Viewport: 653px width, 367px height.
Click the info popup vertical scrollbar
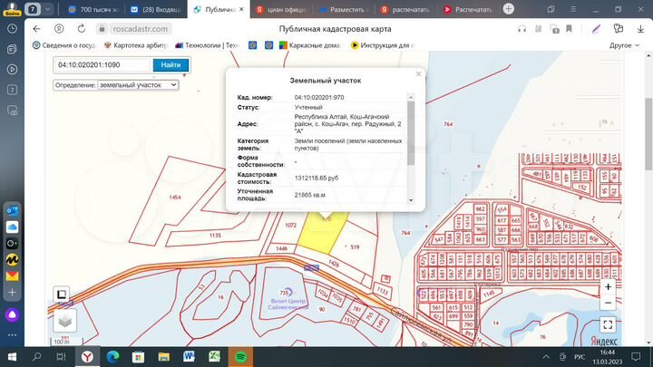411,131
